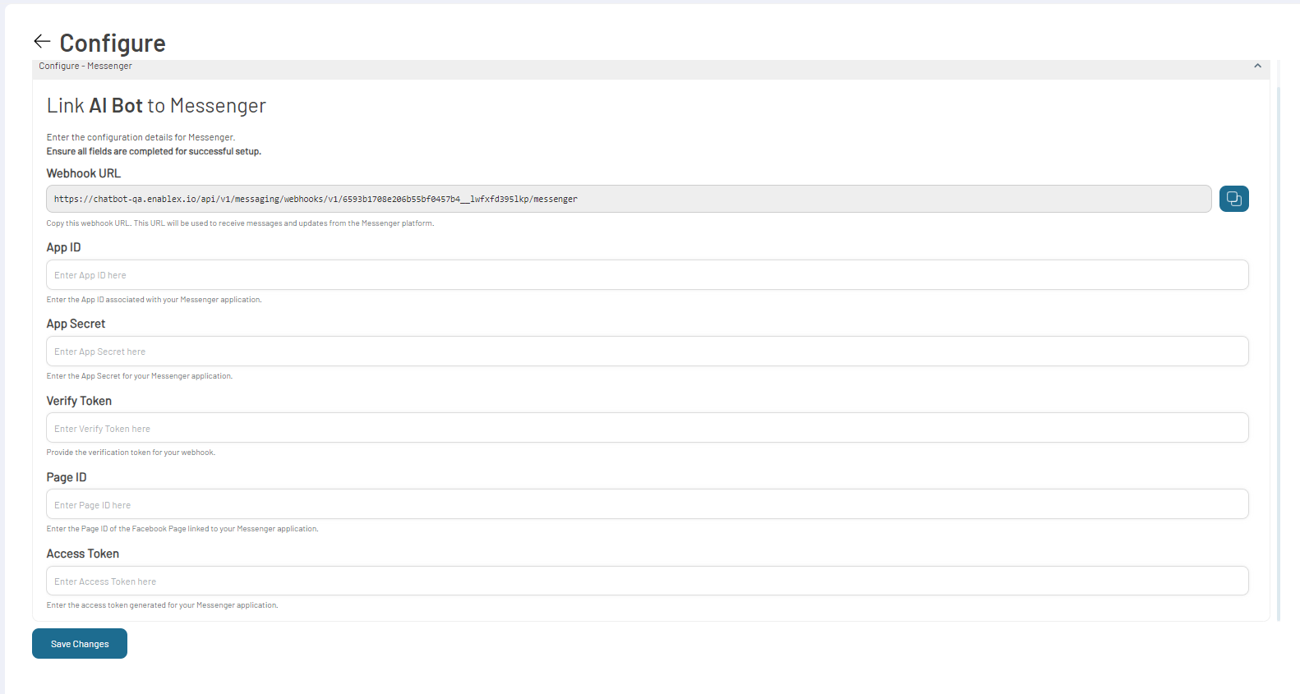
Task: Click 'Copy this webhook URL' help text
Action: 240,223
